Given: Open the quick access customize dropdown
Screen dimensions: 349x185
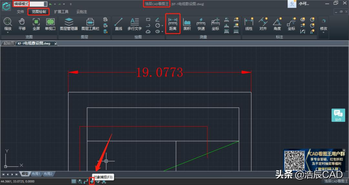Looking at the screenshot, I should (x=71, y=4).
